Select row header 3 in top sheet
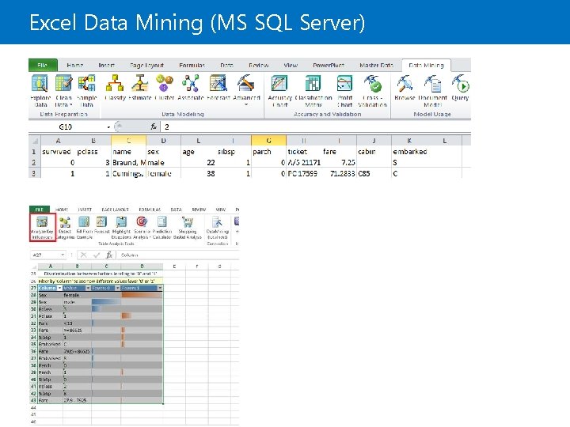 pos(34,173)
